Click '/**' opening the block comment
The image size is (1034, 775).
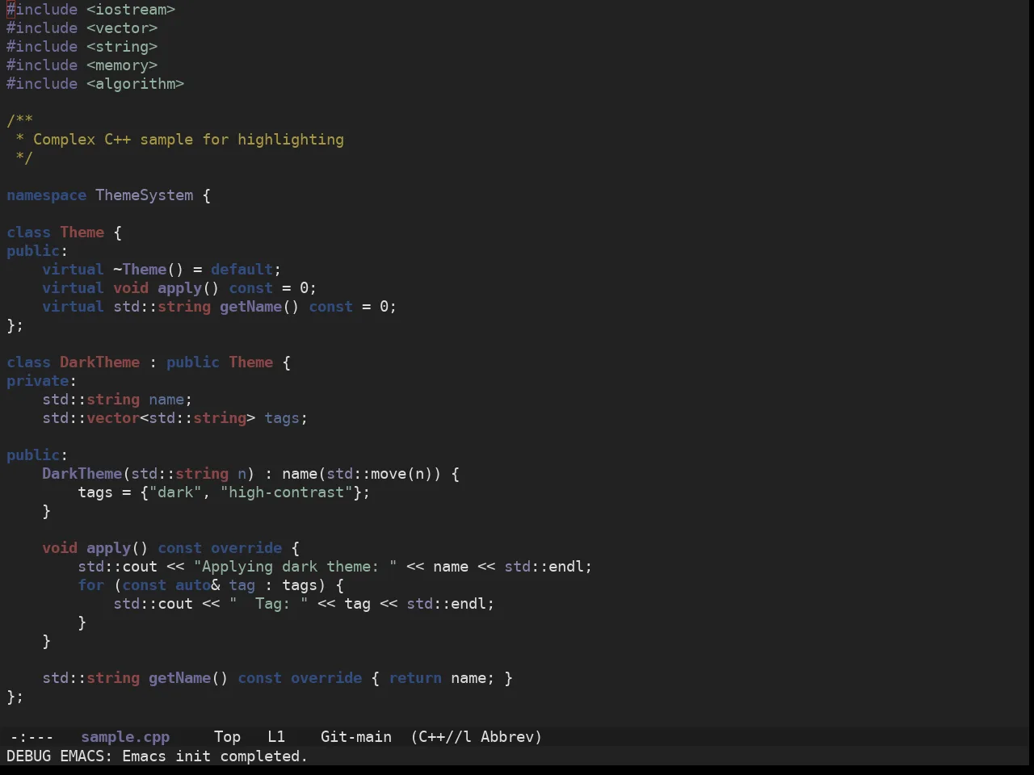(x=20, y=121)
